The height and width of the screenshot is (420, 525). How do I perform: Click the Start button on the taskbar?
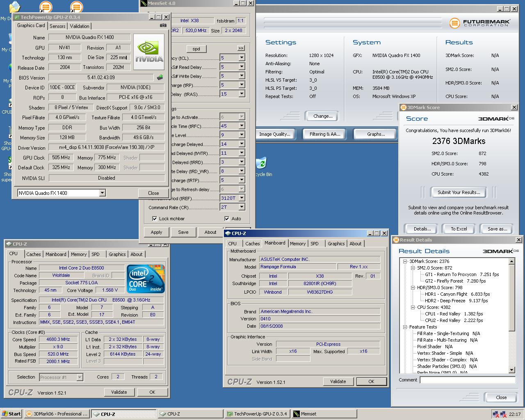[x=11, y=414]
